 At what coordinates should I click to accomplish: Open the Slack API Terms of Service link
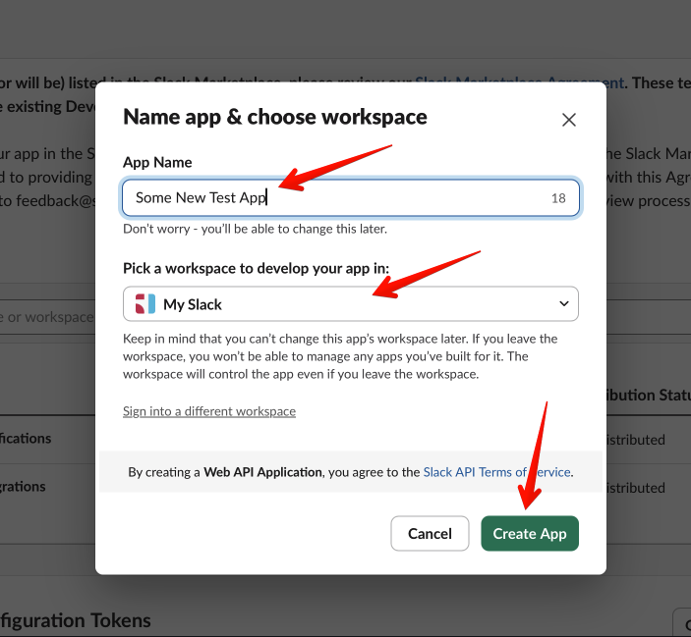click(496, 472)
